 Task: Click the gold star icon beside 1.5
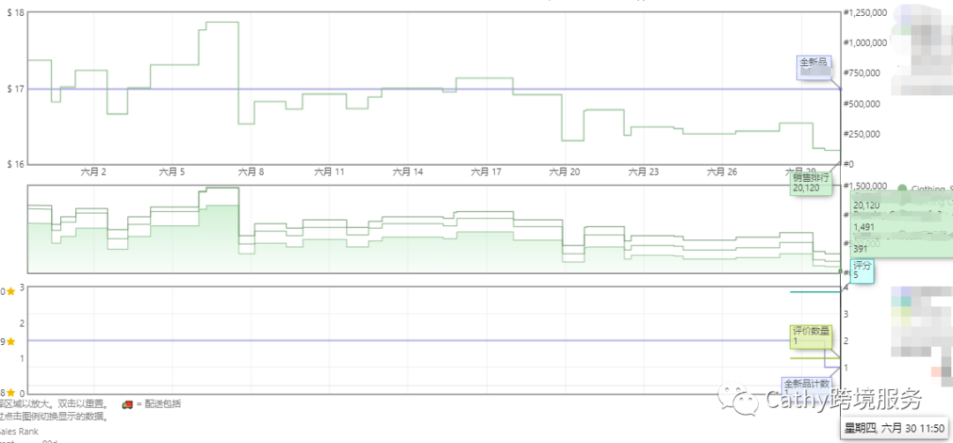(11, 342)
